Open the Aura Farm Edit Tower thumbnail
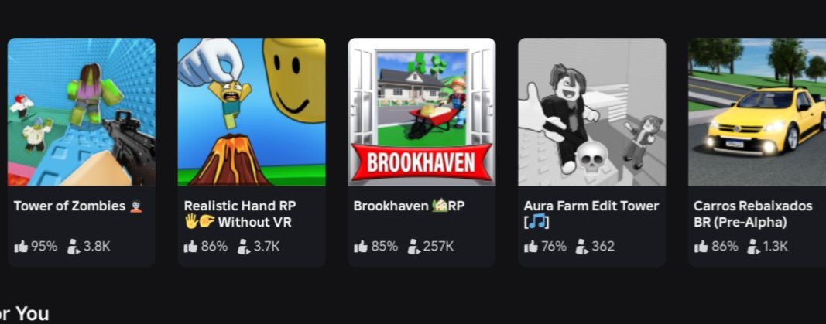The width and height of the screenshot is (826, 324). pyautogui.click(x=591, y=111)
